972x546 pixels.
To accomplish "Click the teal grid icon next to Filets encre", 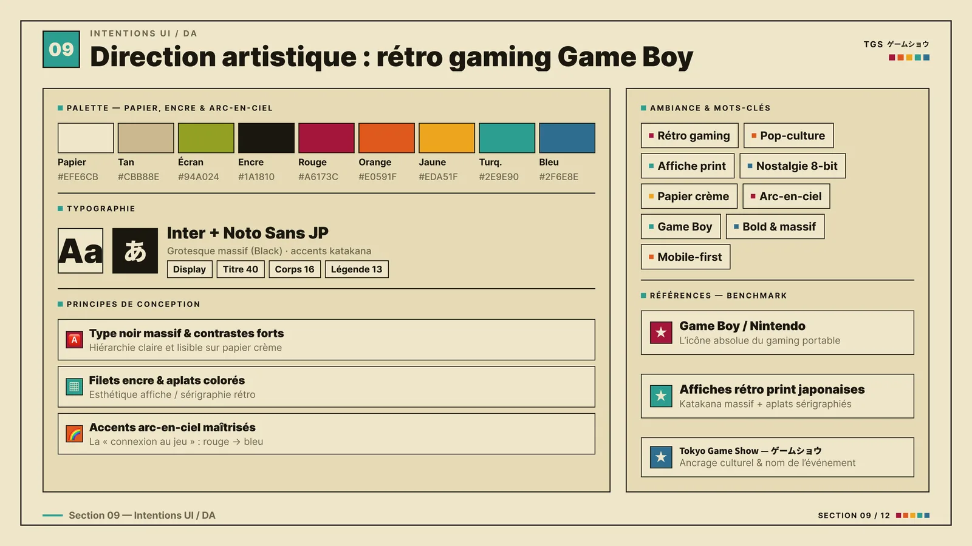I will (x=74, y=386).
